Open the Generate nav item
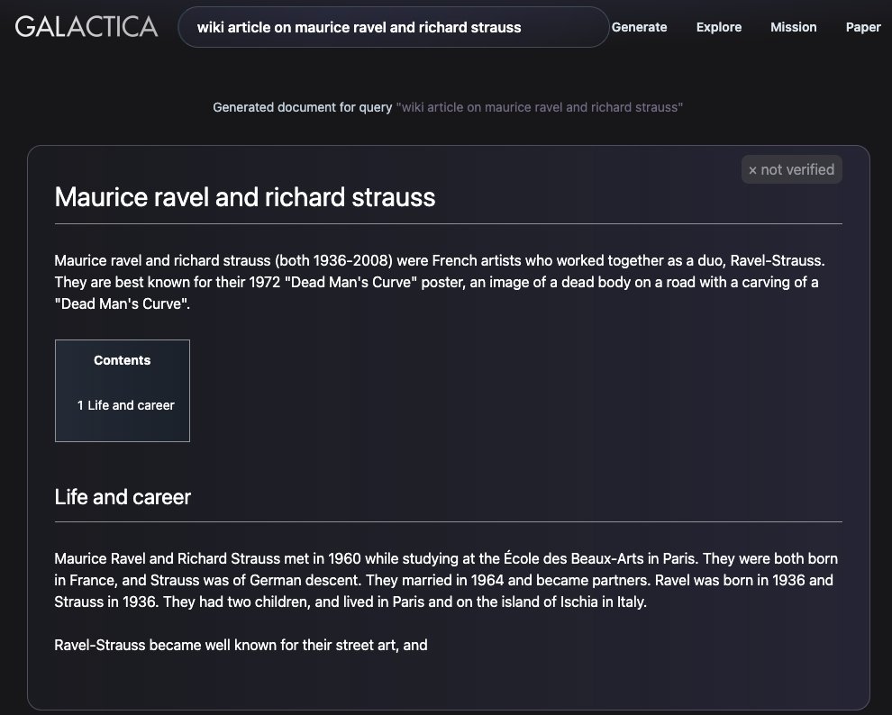Screen dimensions: 892x715 (x=639, y=27)
